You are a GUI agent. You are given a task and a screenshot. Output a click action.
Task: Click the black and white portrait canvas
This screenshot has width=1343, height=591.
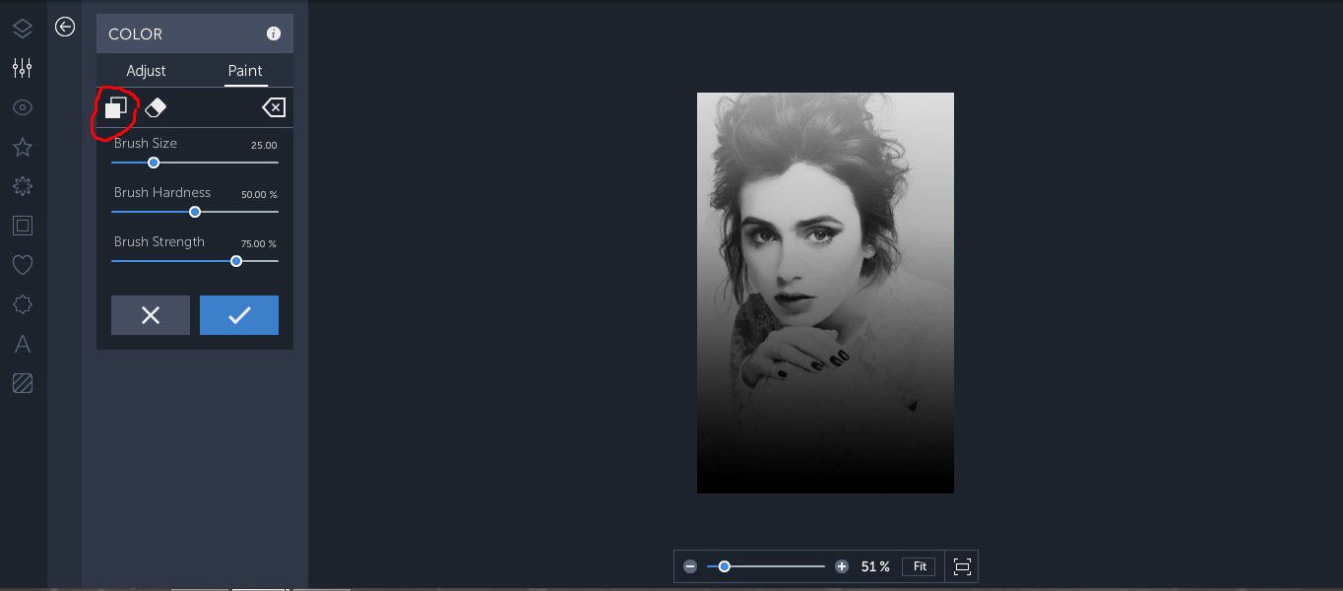click(825, 293)
